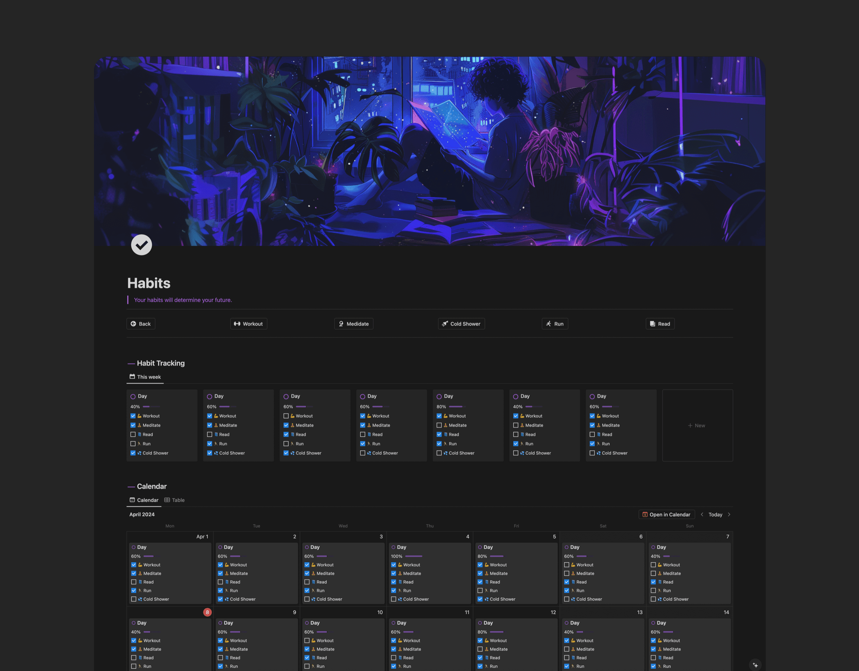Click the Day circle icon on date 14 card
859x671 pixels.
(653, 623)
